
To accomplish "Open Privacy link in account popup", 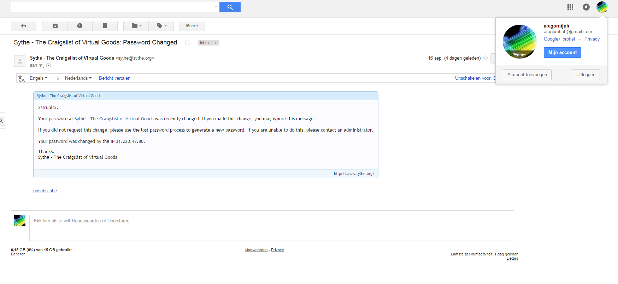I will pos(592,39).
